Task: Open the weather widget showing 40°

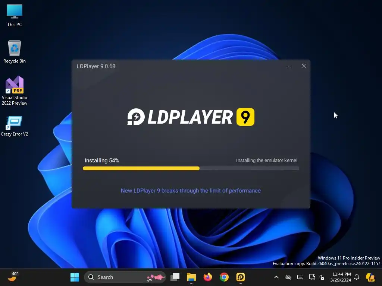Action: tap(13, 277)
